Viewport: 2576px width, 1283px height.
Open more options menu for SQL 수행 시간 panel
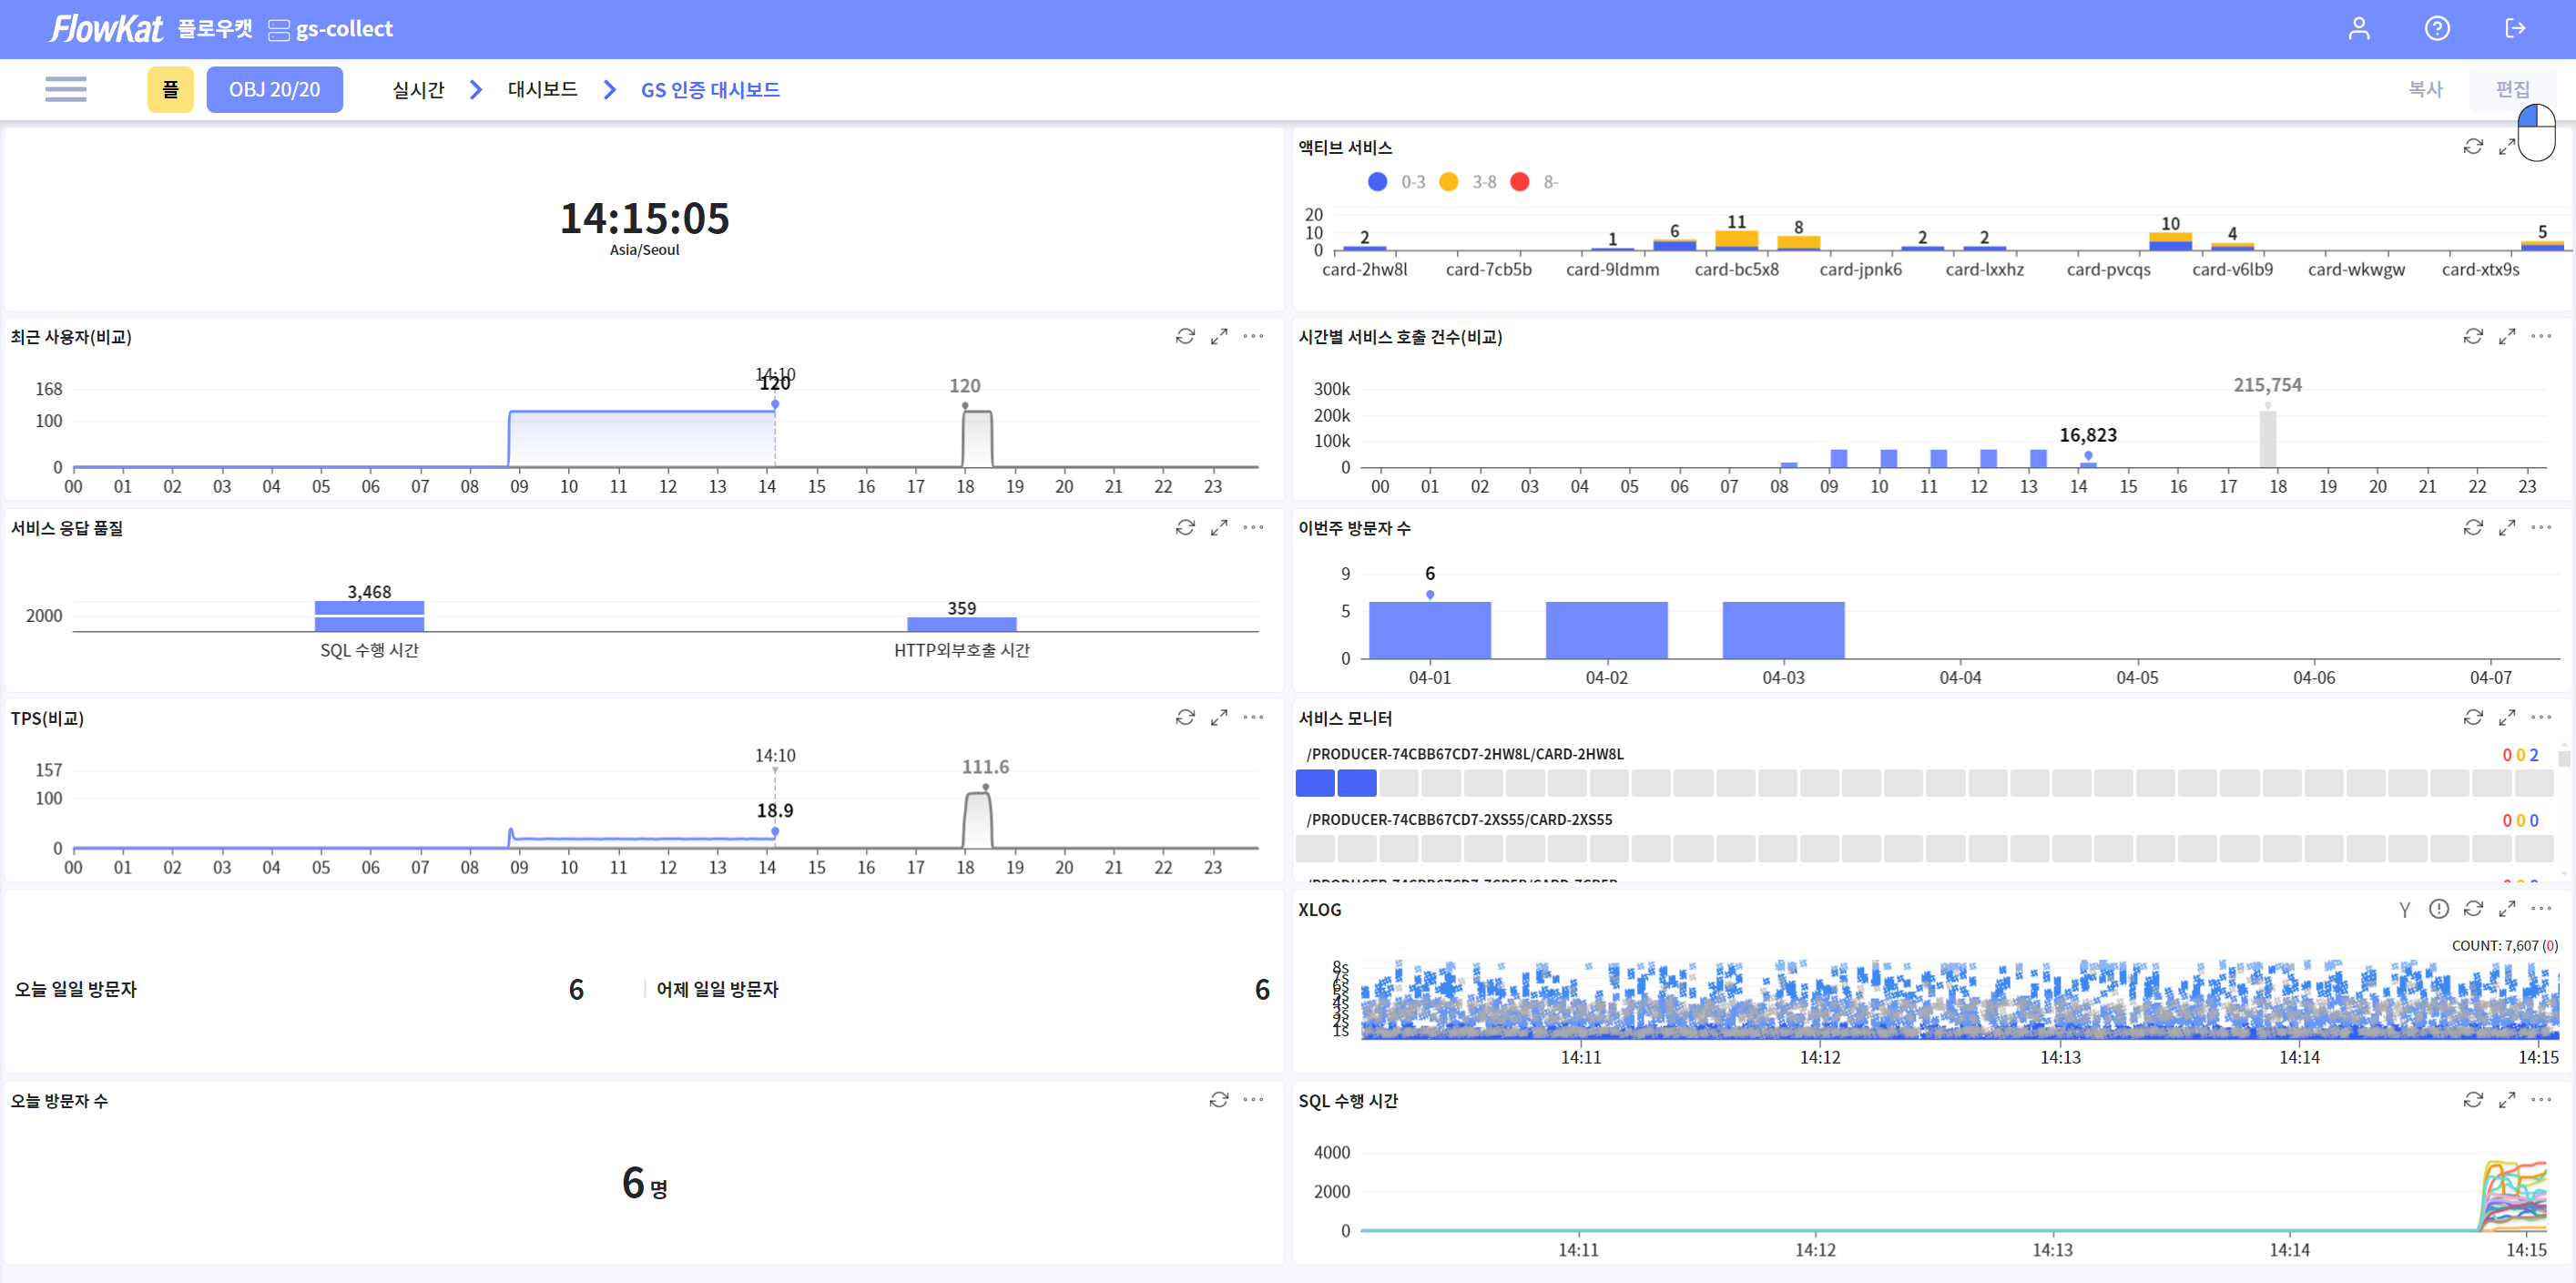[2541, 1100]
